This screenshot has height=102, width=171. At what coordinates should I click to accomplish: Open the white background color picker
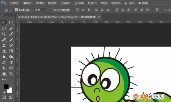tap(11, 91)
